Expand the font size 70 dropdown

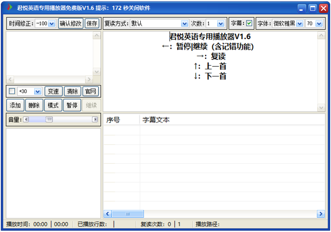click(x=319, y=24)
